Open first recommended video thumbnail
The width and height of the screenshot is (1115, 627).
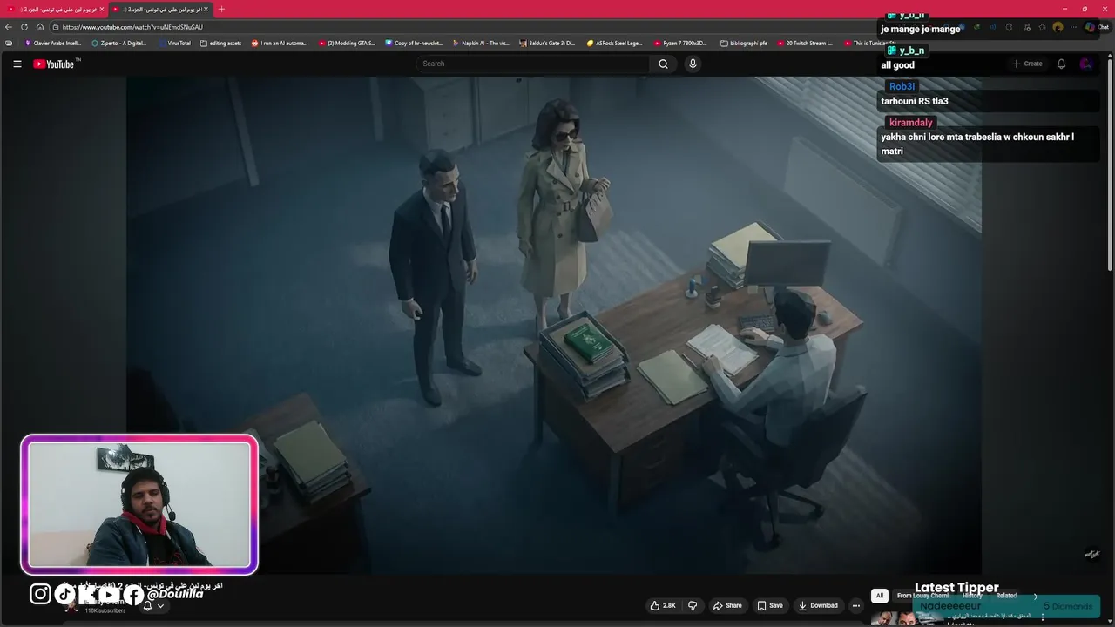[909, 618]
